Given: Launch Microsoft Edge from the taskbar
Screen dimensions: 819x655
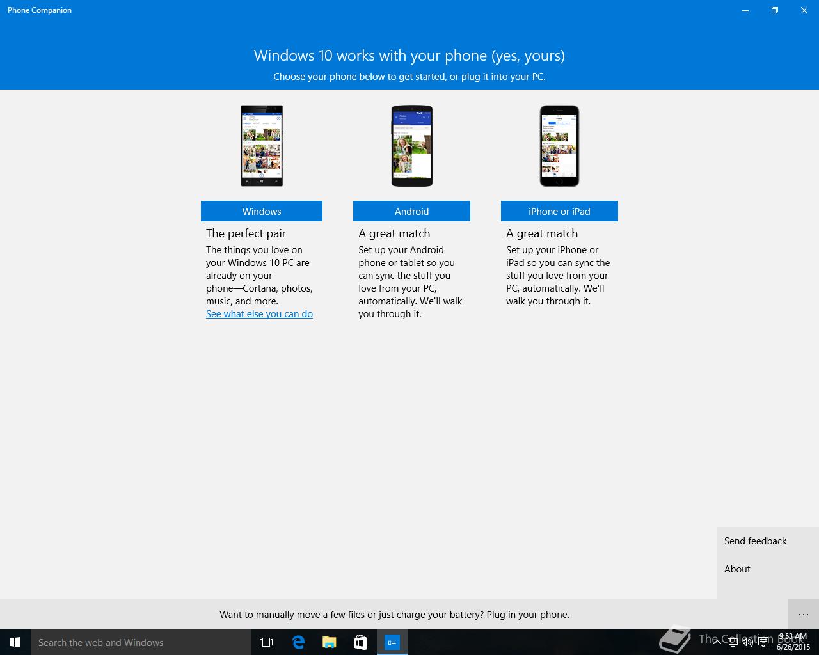Looking at the screenshot, I should click(298, 642).
